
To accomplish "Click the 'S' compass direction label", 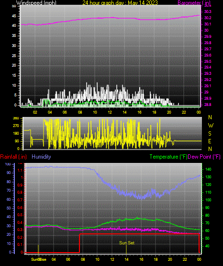I will coord(210,134).
